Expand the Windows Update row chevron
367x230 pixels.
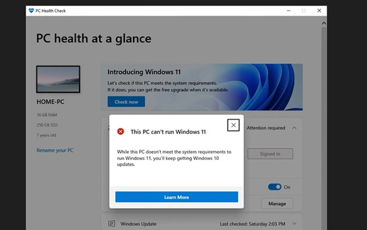pos(294,224)
